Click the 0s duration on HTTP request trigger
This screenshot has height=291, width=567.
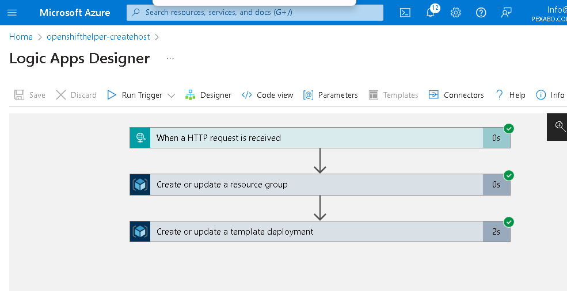(x=496, y=137)
